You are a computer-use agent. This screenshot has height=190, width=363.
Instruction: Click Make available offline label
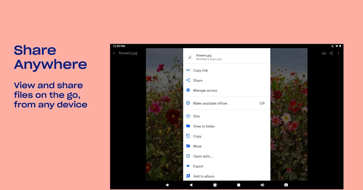pos(210,103)
